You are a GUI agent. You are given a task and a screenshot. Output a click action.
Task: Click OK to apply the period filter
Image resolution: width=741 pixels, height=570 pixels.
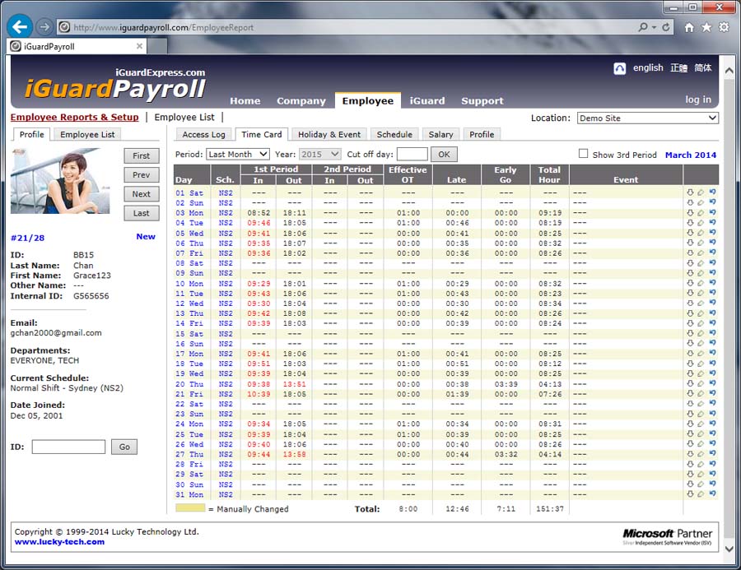click(444, 155)
